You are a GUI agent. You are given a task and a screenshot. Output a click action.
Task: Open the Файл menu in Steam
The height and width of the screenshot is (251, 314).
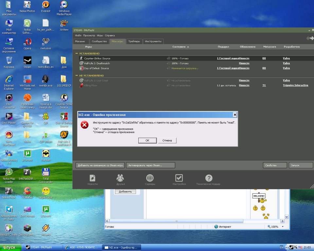(78, 35)
